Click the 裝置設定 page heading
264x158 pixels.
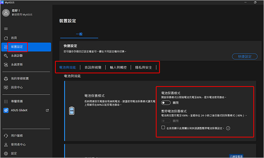pos(68,21)
